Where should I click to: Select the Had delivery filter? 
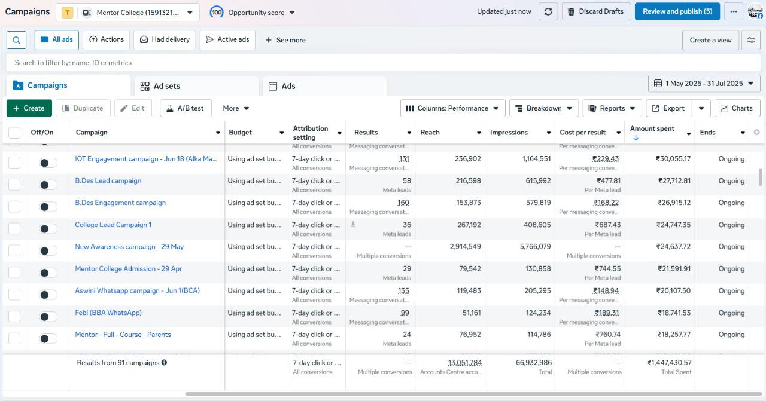click(x=165, y=39)
